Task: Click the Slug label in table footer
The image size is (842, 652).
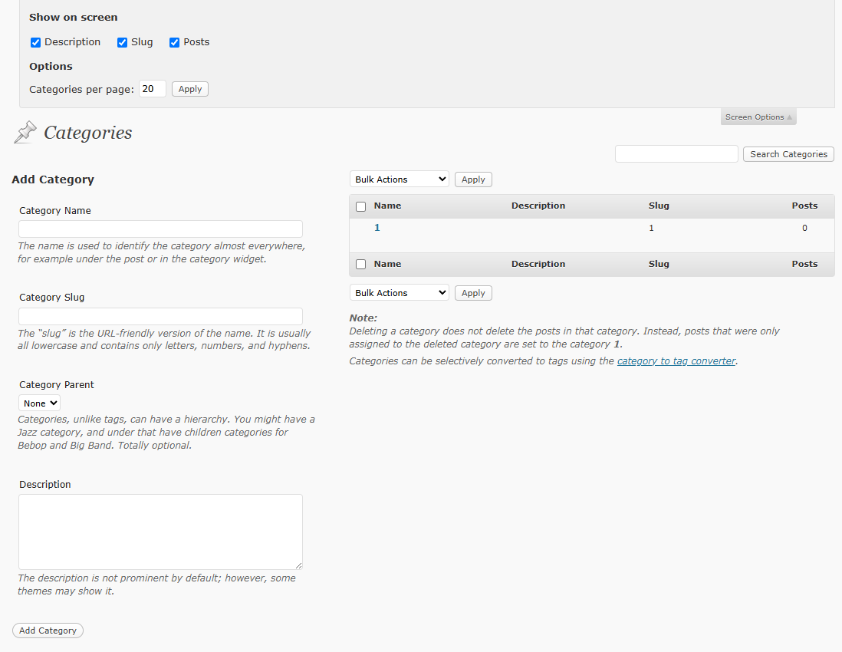Action: [x=659, y=264]
